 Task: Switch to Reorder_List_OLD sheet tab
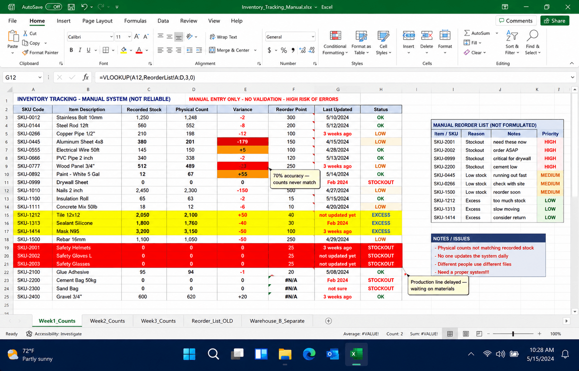212,321
